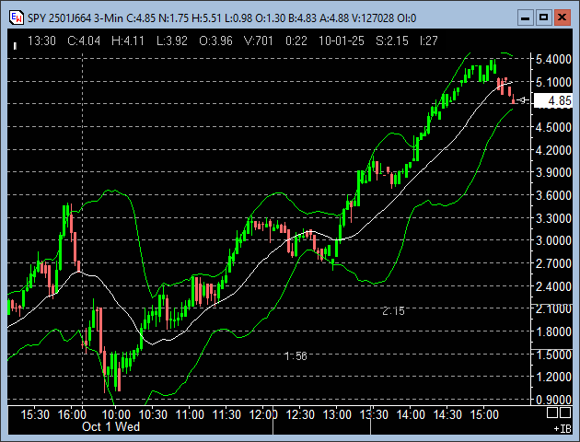Close the SPY chart window

pyautogui.click(x=563, y=17)
